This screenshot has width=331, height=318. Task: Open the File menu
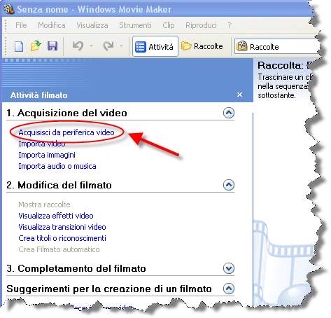[21, 25]
